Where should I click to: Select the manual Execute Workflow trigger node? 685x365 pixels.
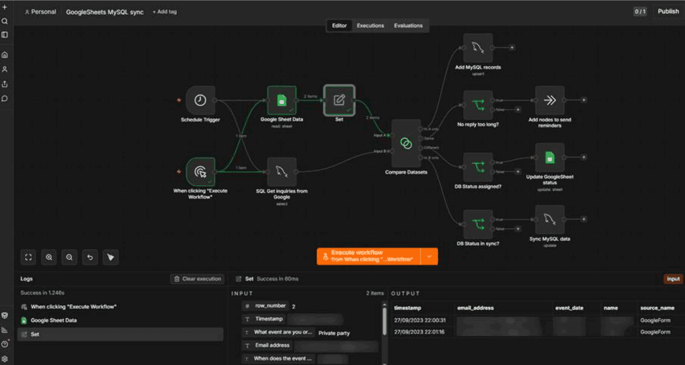(x=200, y=172)
